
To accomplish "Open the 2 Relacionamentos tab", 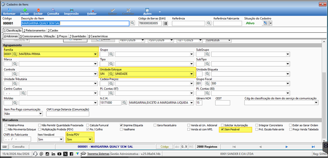I will point(34,30).
